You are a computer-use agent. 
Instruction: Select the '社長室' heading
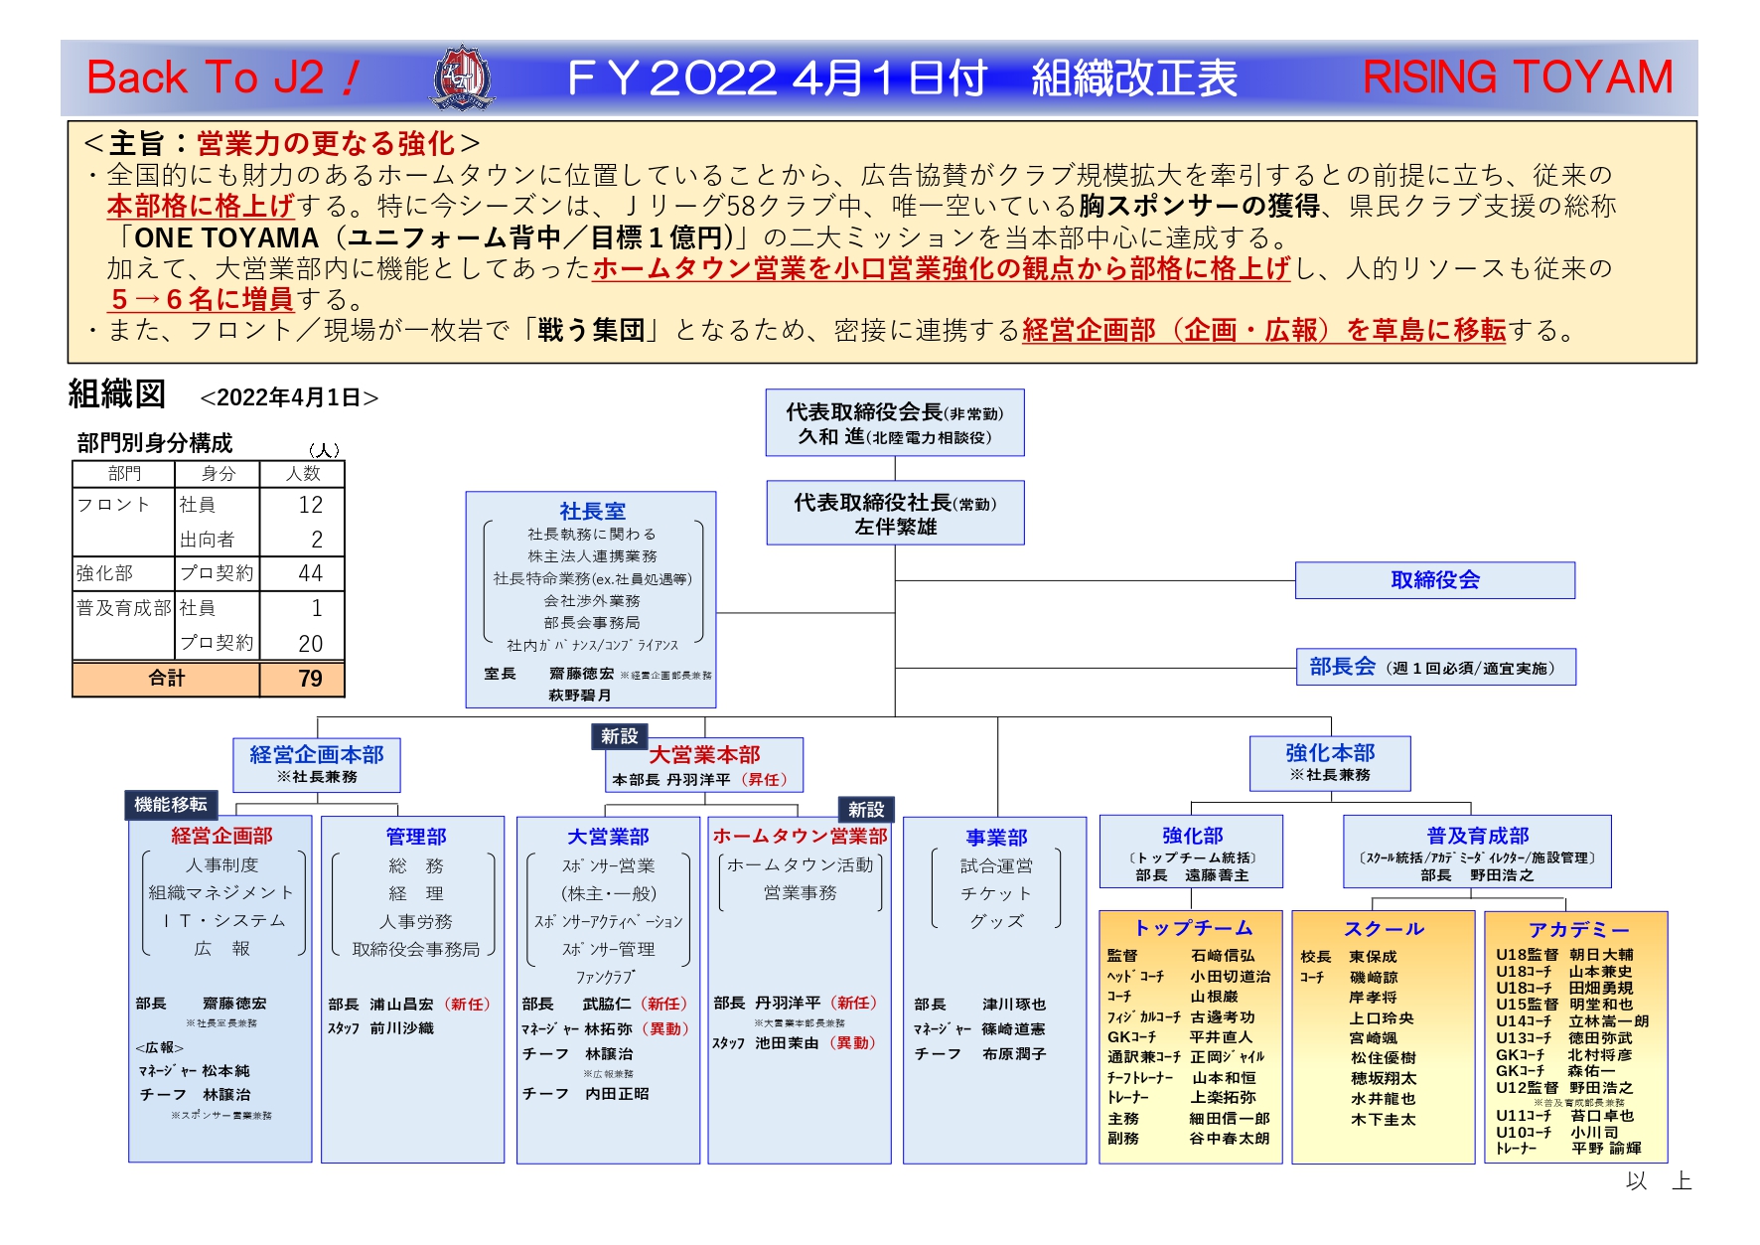click(x=592, y=511)
